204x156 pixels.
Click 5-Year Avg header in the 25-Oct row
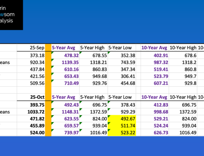point(65,97)
